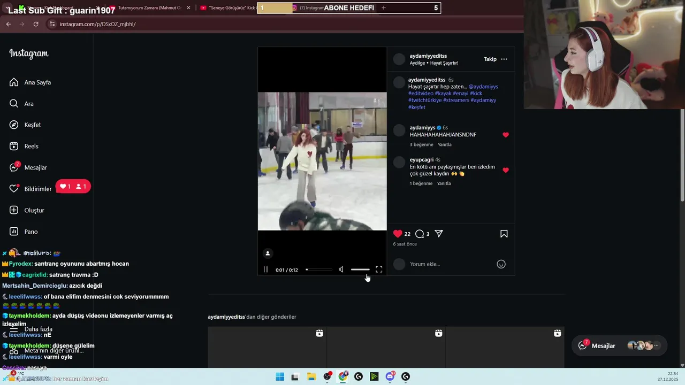Open second related reel thumbnail
685x385 pixels.
click(386, 347)
